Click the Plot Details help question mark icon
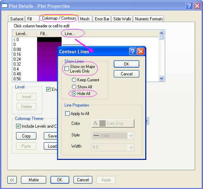 189,6
